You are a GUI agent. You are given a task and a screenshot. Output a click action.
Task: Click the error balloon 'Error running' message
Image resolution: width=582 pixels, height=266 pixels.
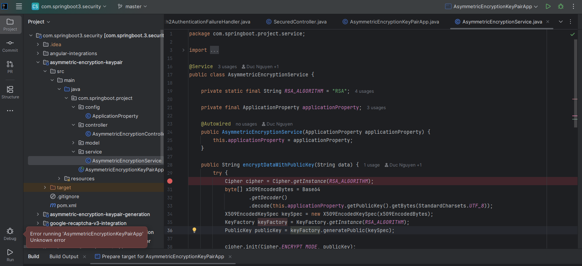coord(87,237)
